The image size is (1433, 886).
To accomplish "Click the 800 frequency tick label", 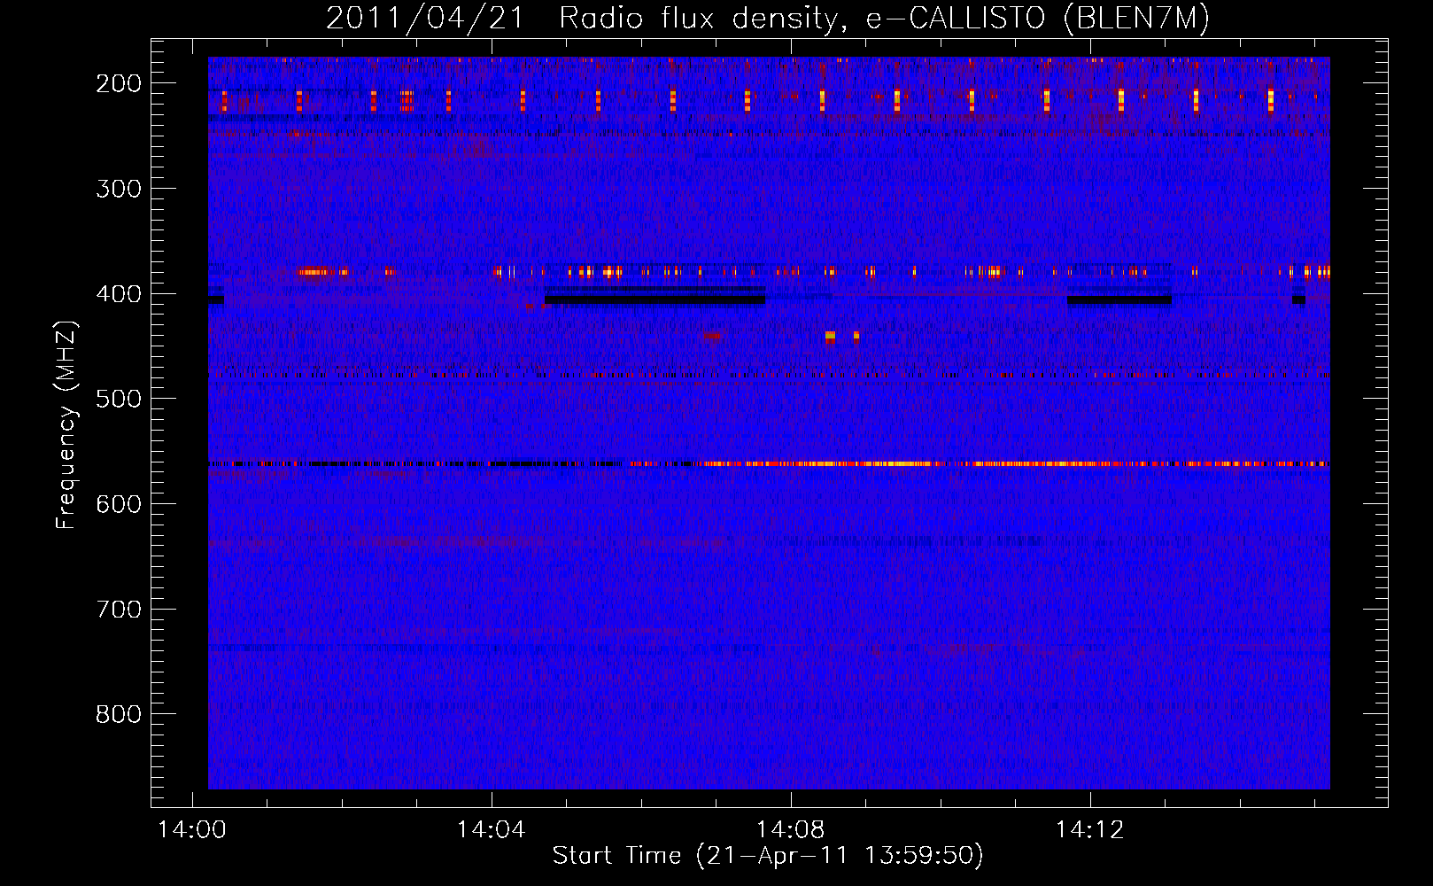I will (x=119, y=714).
